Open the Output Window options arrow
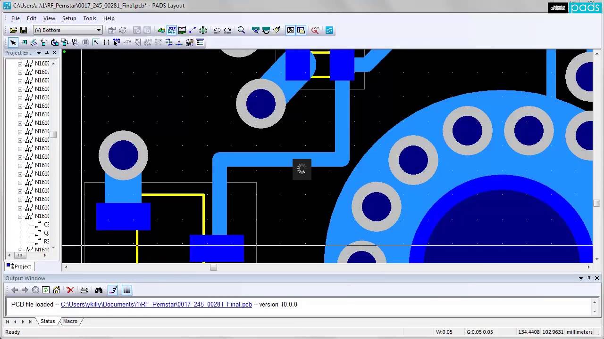Viewport: 604px width, 339px height. coord(581,278)
